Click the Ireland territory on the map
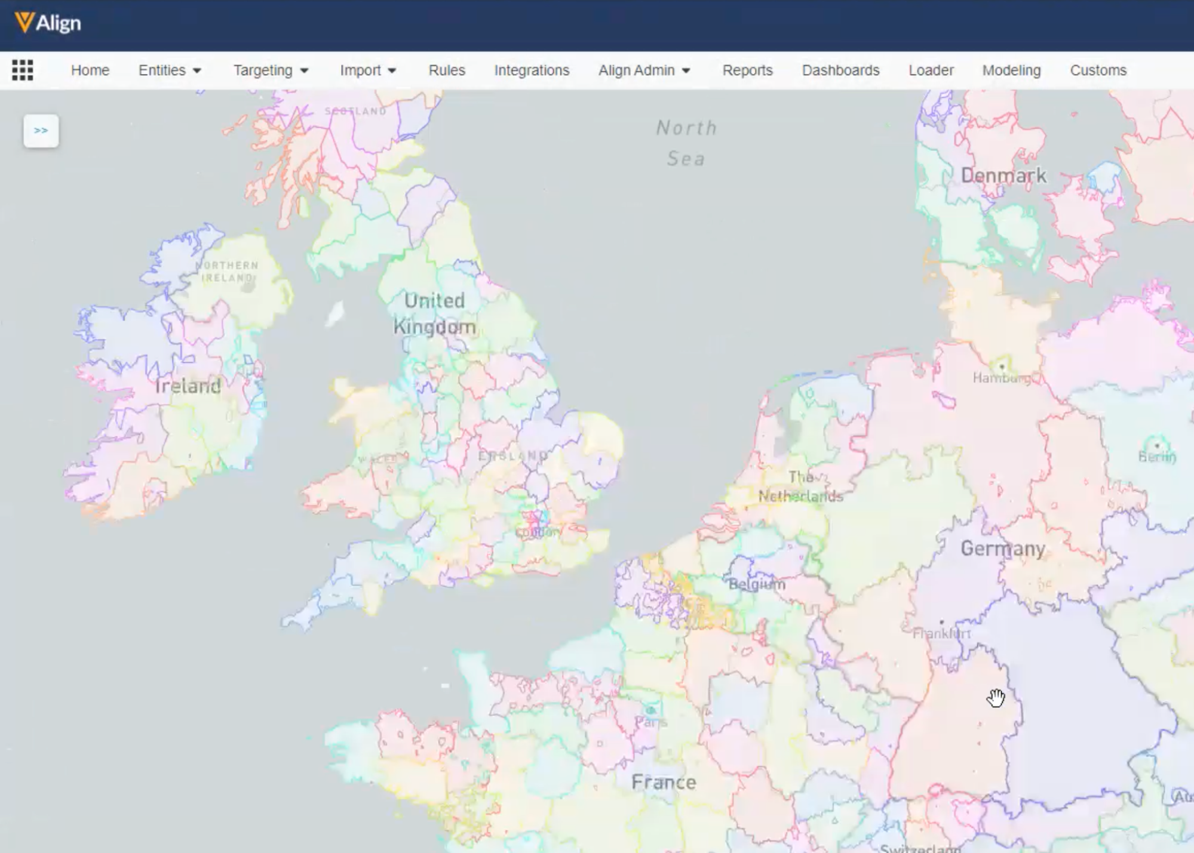Image resolution: width=1194 pixels, height=853 pixels. 188,386
